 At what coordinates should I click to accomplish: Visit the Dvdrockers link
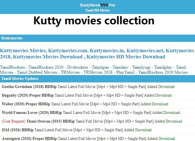(78, 67)
